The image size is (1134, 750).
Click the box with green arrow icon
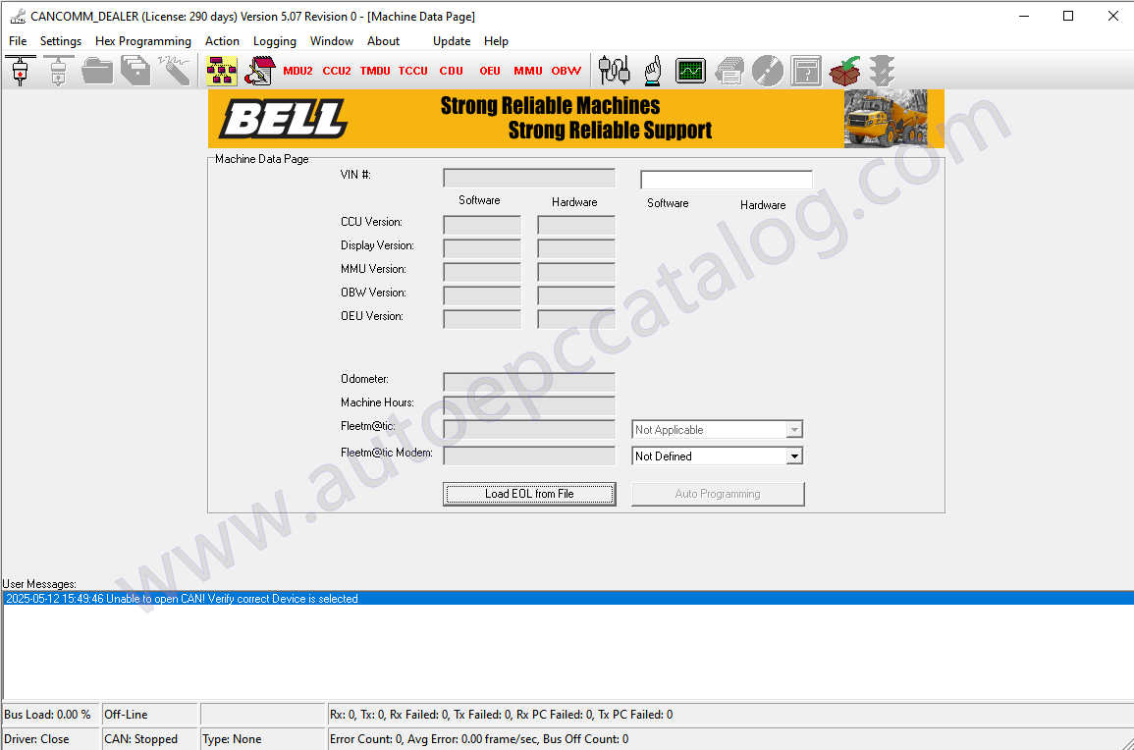point(844,71)
